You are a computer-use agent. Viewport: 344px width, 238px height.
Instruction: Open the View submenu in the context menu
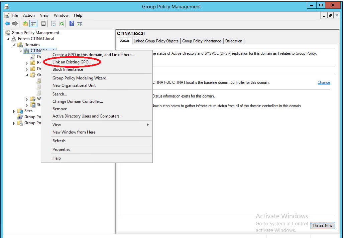(56, 125)
